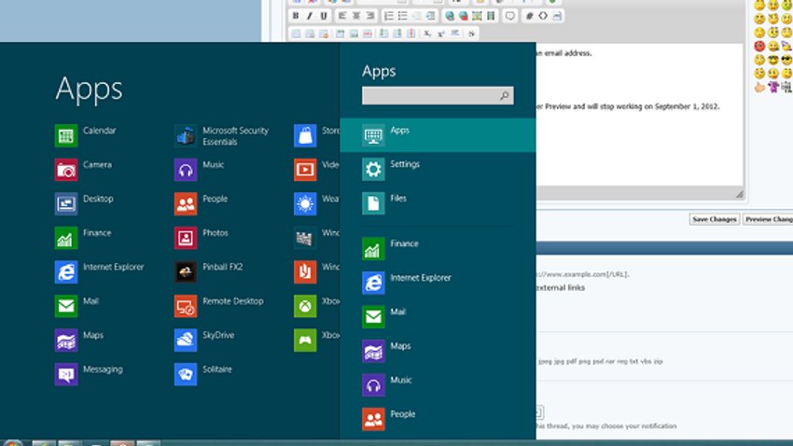Insert an ordered list in the editor

[389, 16]
